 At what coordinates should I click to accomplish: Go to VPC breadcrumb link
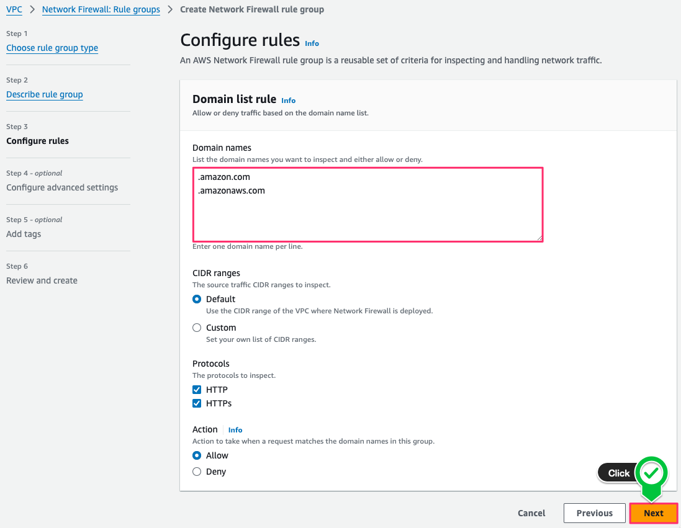tap(14, 9)
